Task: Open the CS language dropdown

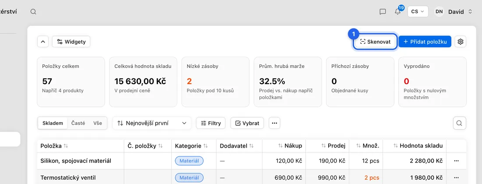Action: tap(418, 12)
